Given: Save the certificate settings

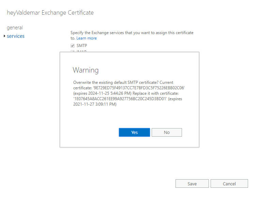Looking at the screenshot, I should (192, 184).
